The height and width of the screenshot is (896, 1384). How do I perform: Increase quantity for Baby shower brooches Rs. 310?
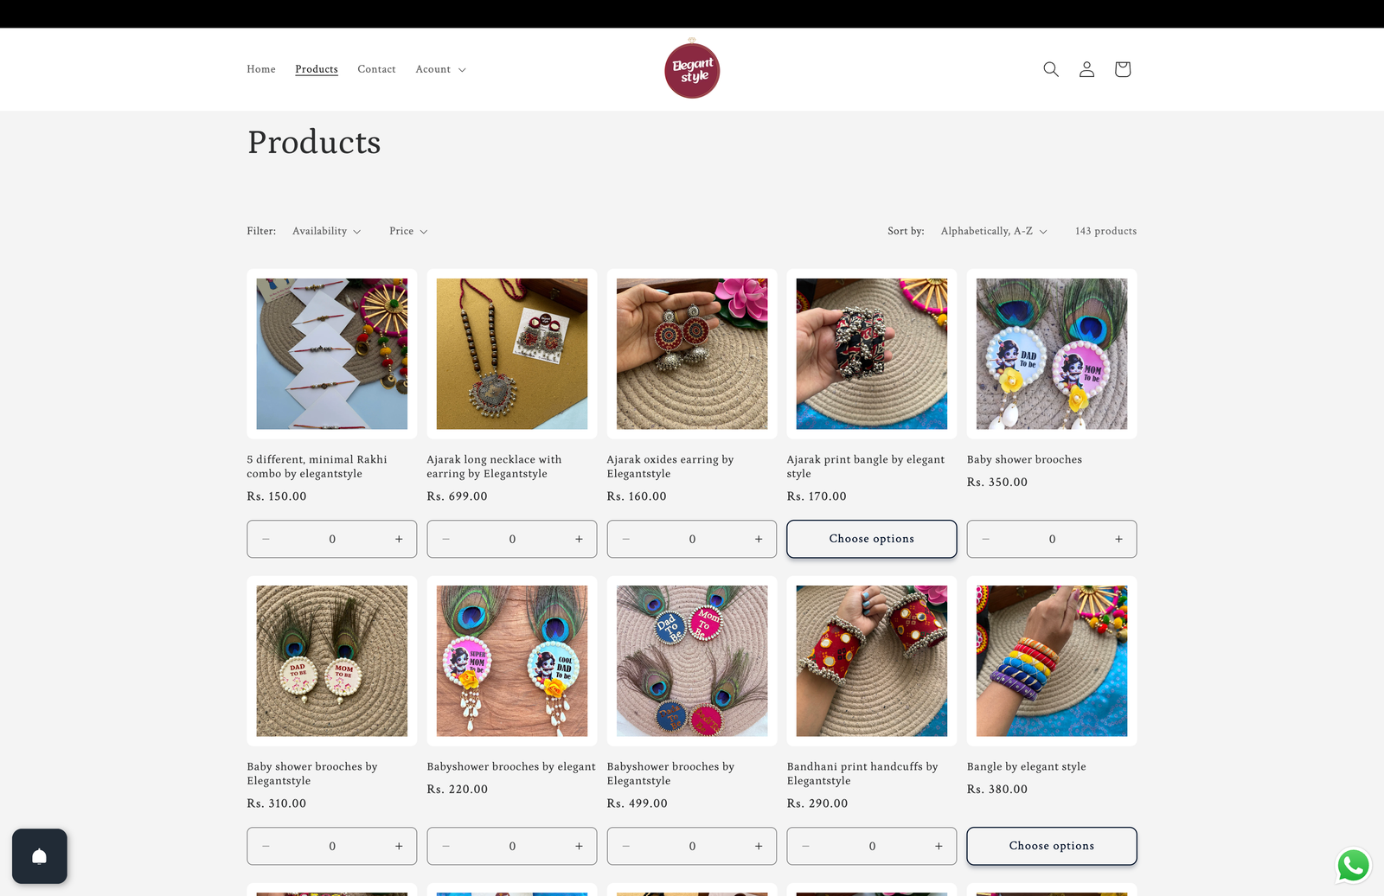(399, 846)
